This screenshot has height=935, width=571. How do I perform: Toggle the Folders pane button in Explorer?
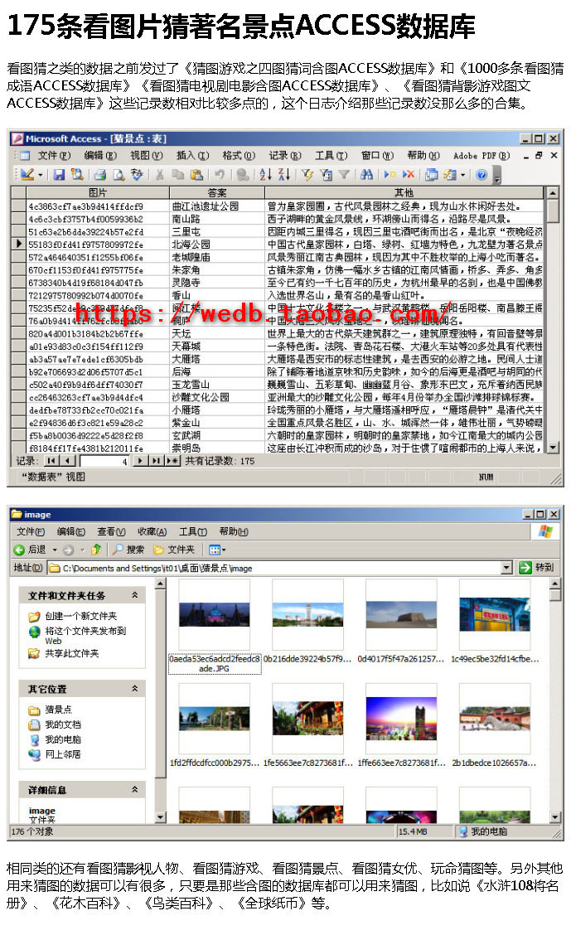pos(174,550)
